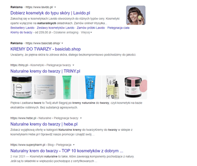Open 'Naturalne kremy do twarzy | TRINY.pl' result

click(45, 71)
